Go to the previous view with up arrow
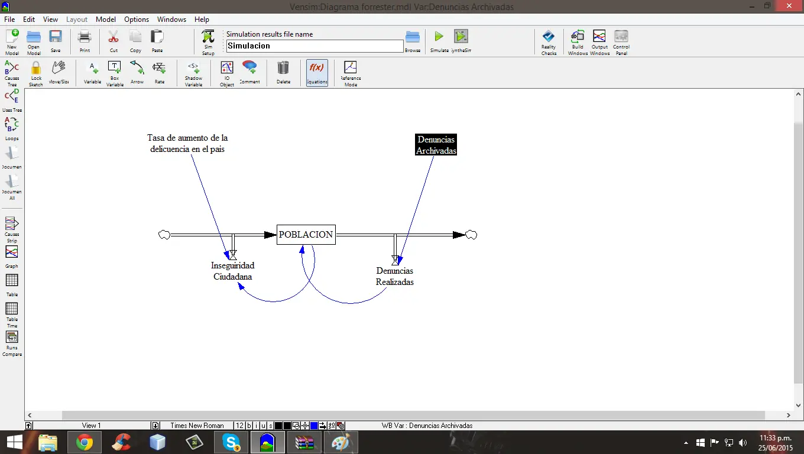Viewport: 804px width, 454px height. [x=29, y=426]
